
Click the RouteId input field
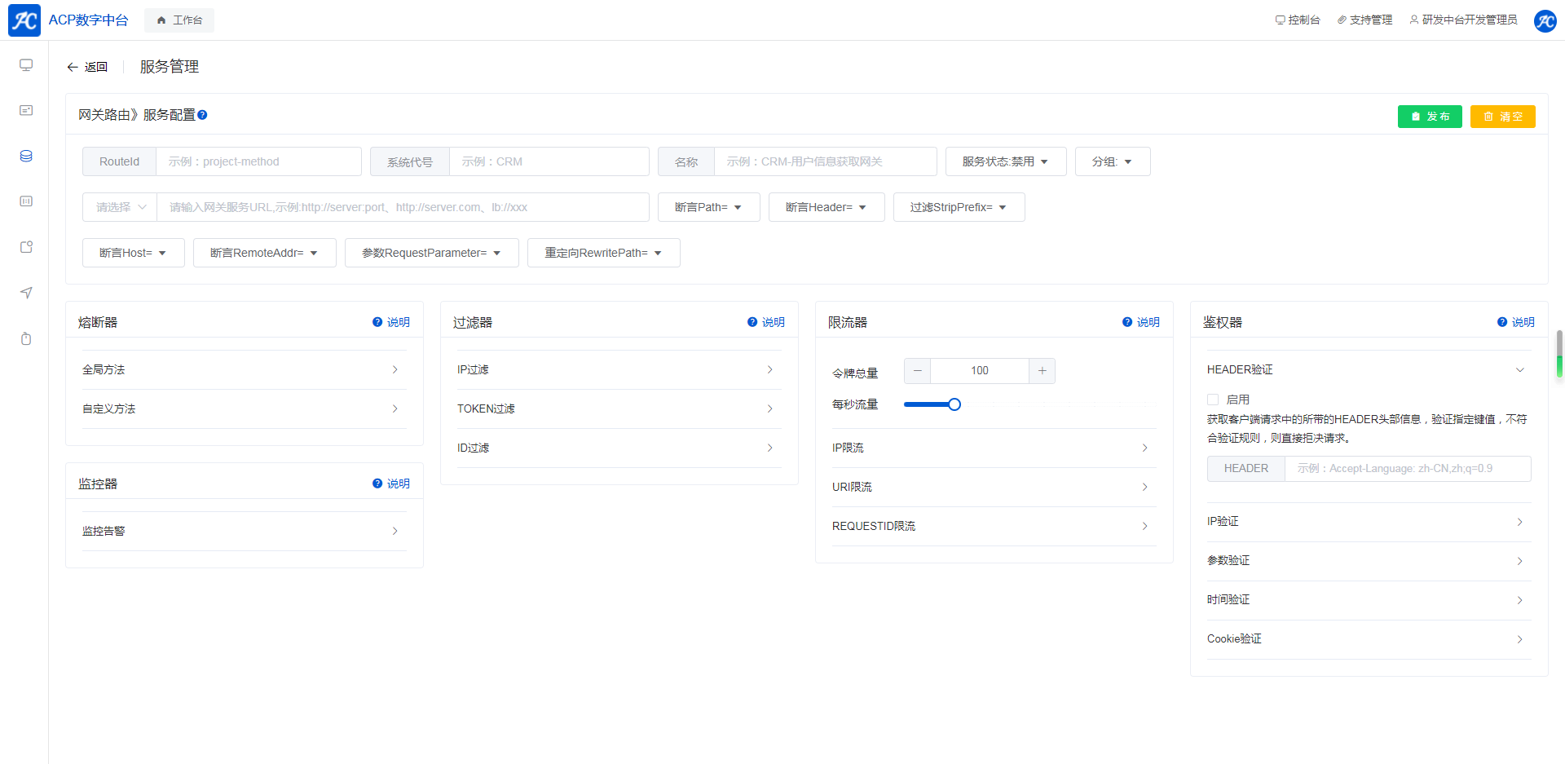tap(258, 161)
